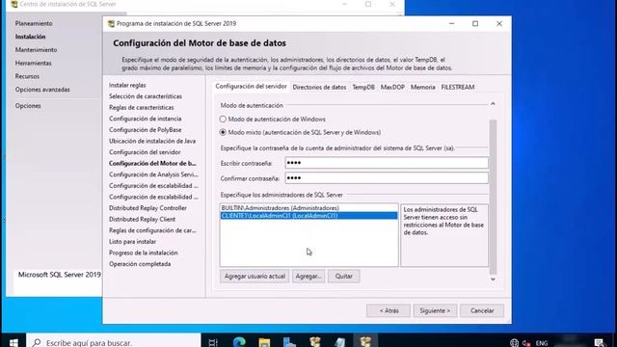Click Distributed Replay Controller step
617x347 pixels.
click(148, 208)
